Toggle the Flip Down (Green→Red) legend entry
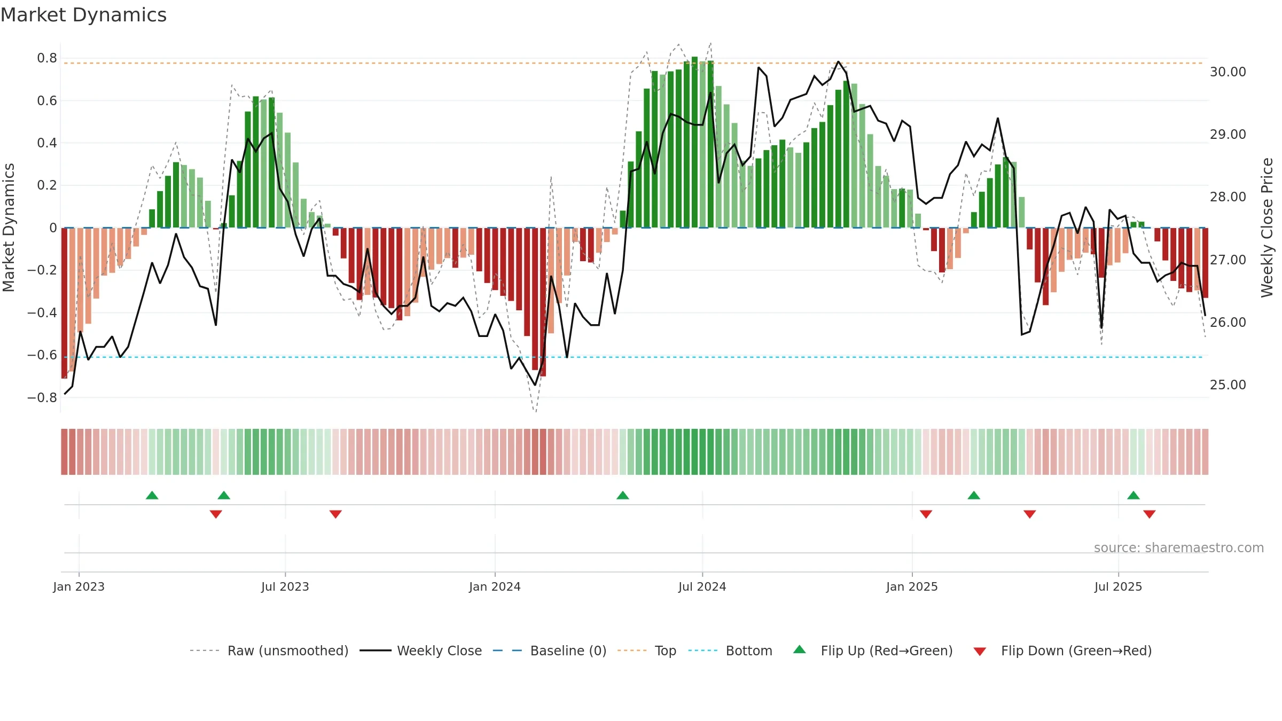Screen dimensions: 1282x721 coord(1062,651)
